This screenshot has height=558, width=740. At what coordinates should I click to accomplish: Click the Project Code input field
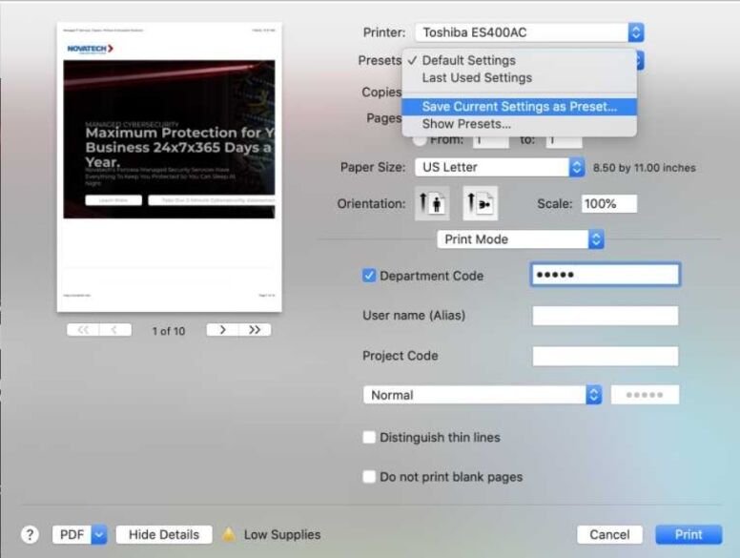tap(605, 356)
